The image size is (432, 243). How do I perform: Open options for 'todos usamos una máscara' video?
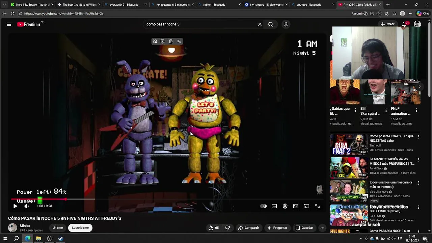418,183
